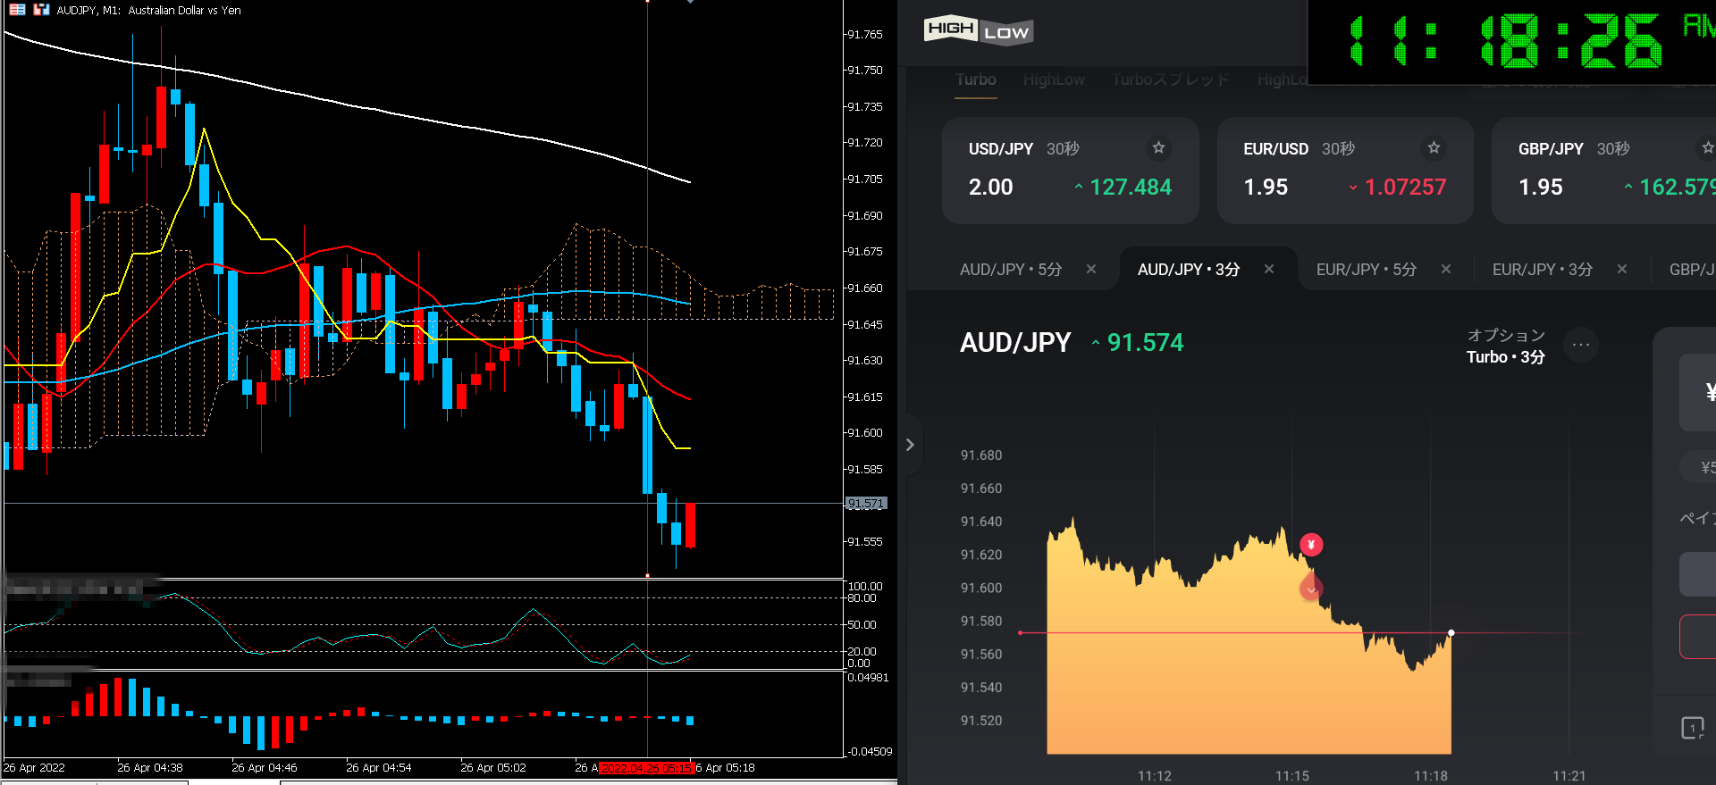1716x785 pixels.
Task: Click the one-click trade icon bottom right
Action: pos(1692,728)
